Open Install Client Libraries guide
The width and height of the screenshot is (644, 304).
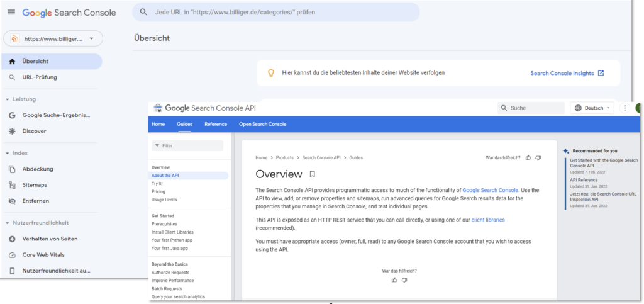[172, 232]
